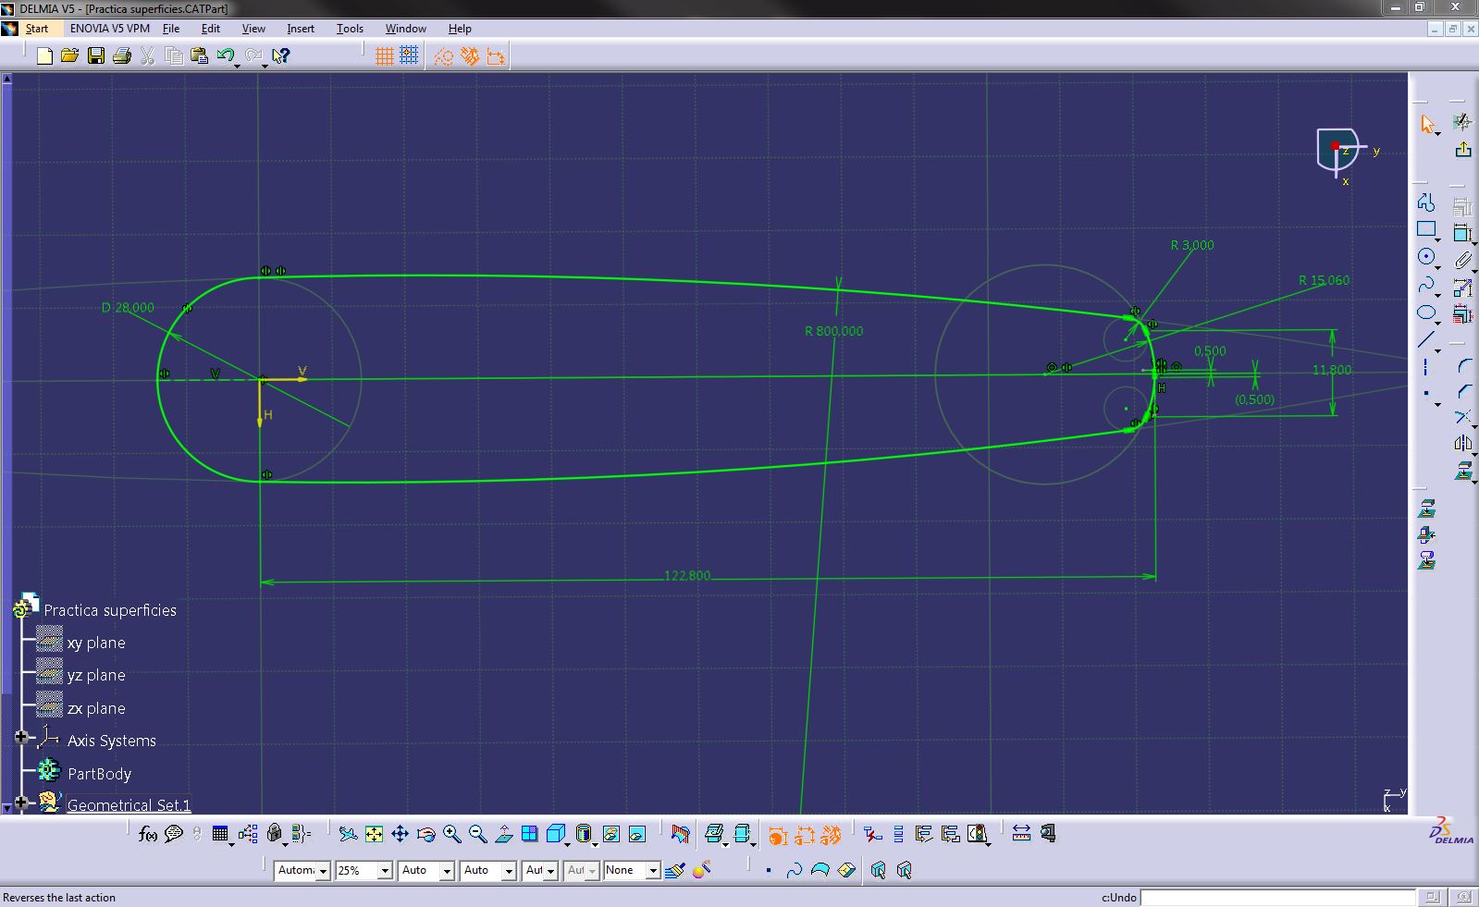This screenshot has width=1479, height=907.
Task: Open the undo history dropdown arrow
Action: (x=238, y=65)
